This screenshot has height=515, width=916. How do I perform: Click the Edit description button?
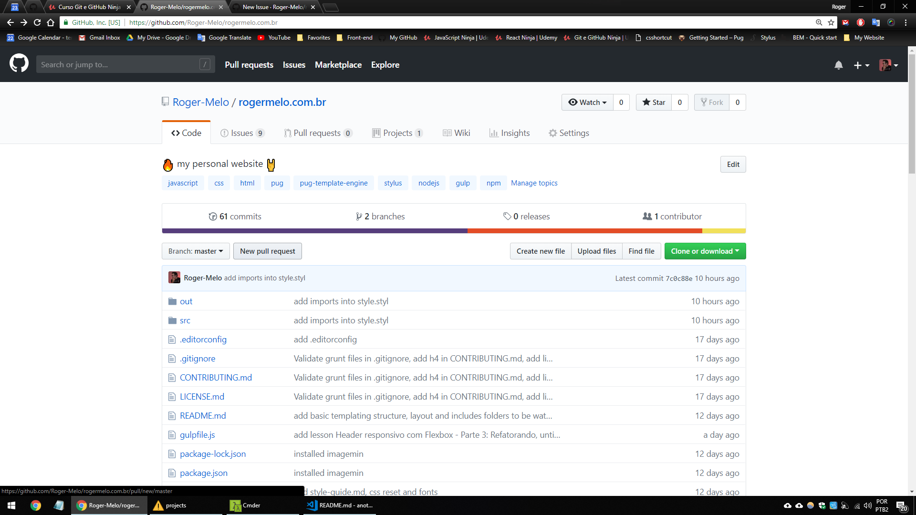[733, 164]
